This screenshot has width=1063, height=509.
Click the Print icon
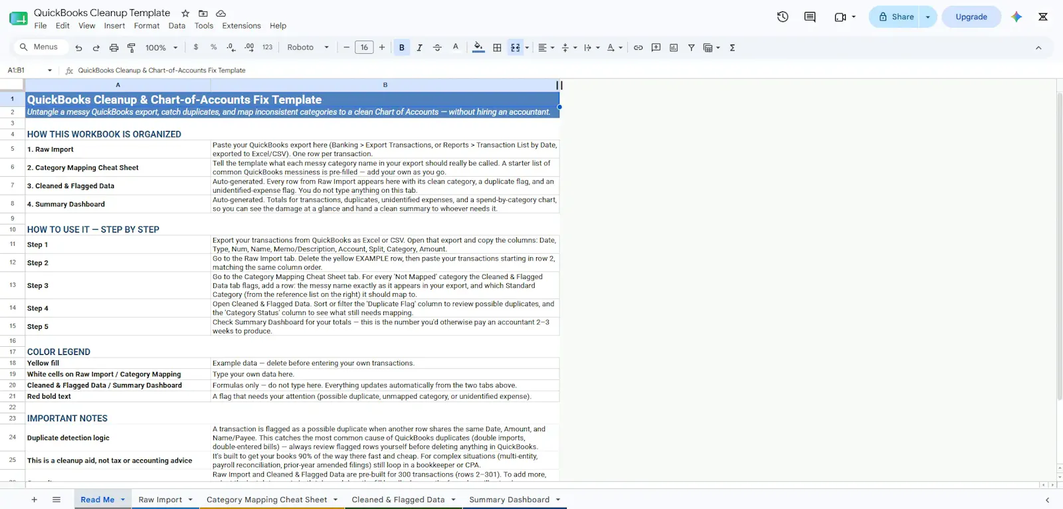114,48
